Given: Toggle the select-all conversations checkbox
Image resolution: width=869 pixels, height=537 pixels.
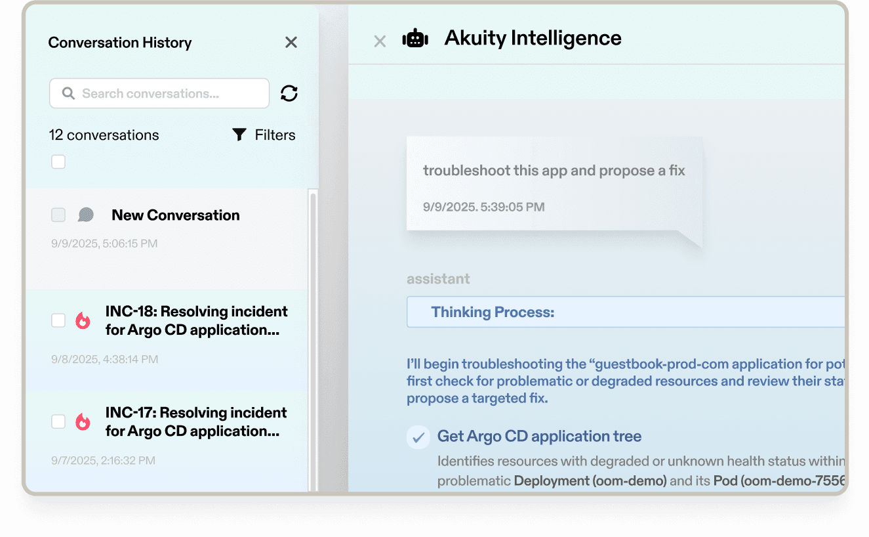Looking at the screenshot, I should pos(58,161).
